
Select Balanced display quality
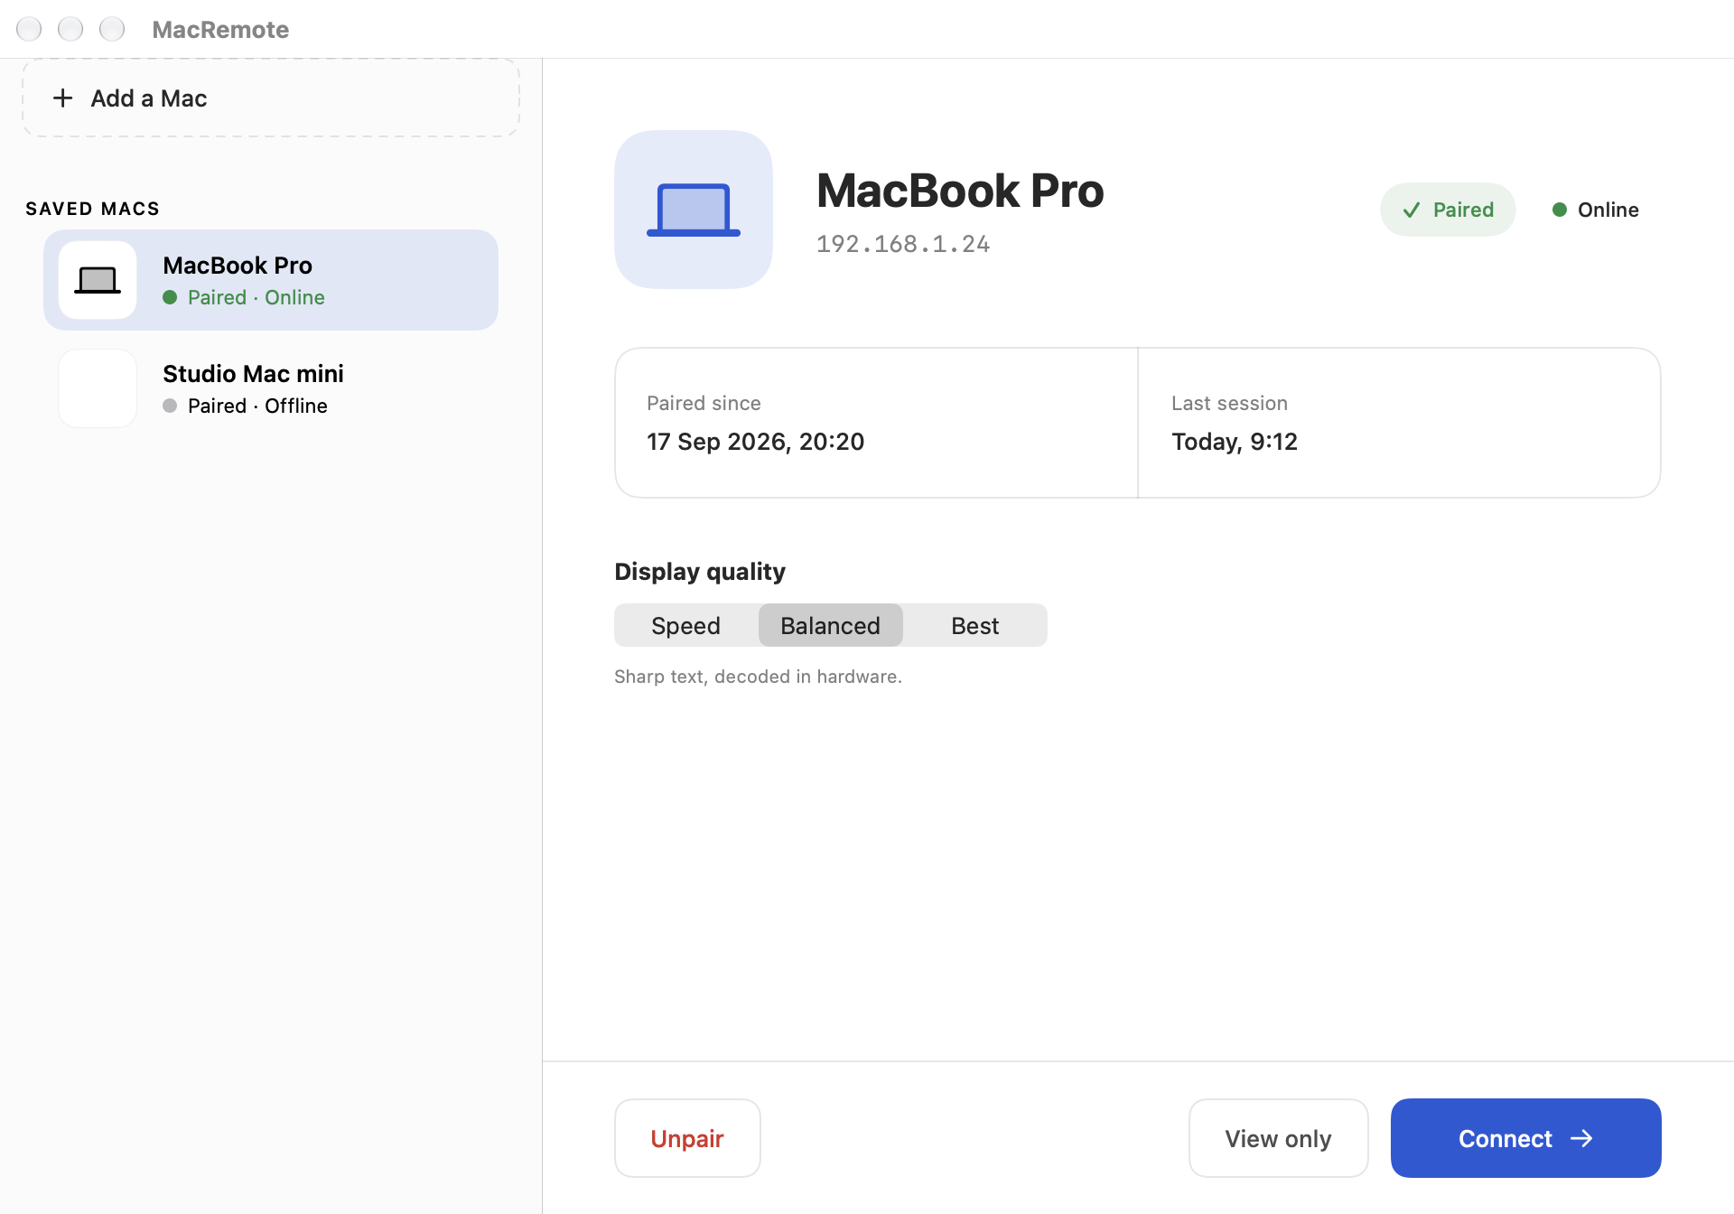click(831, 625)
